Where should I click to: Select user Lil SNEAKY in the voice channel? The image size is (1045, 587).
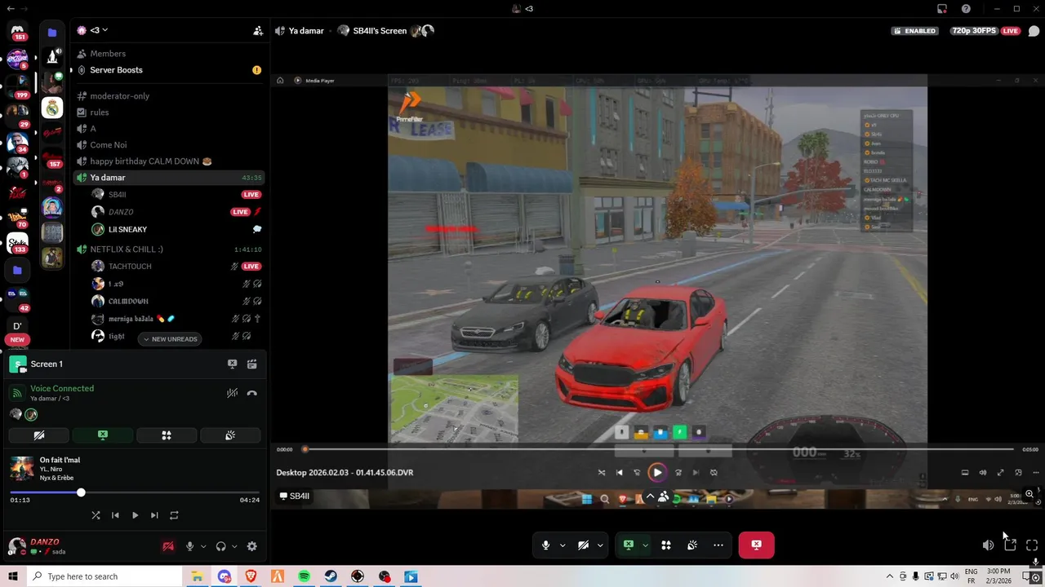pyautogui.click(x=127, y=230)
